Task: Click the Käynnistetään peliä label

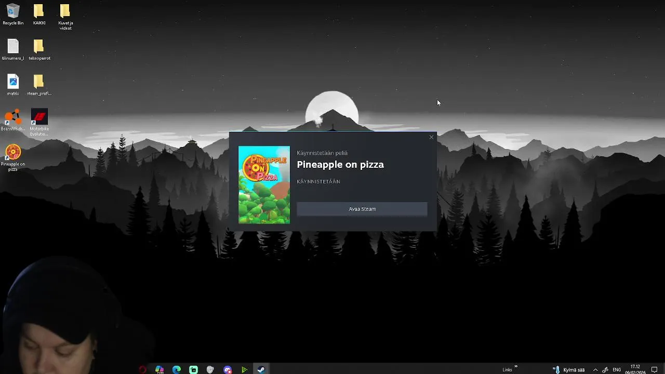Action: coord(322,153)
